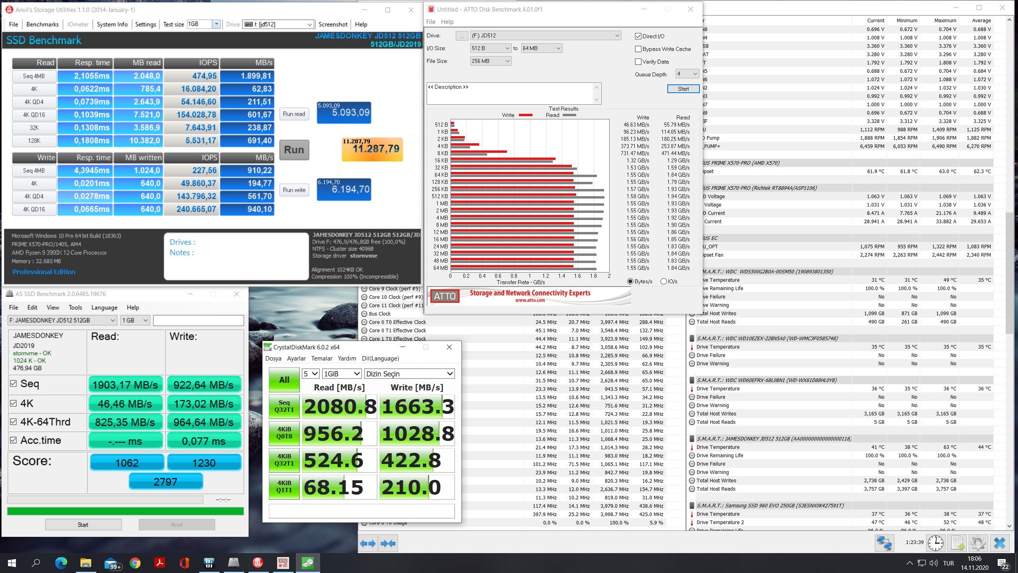
Task: Open System Info menu in Anvil
Action: [x=112, y=24]
